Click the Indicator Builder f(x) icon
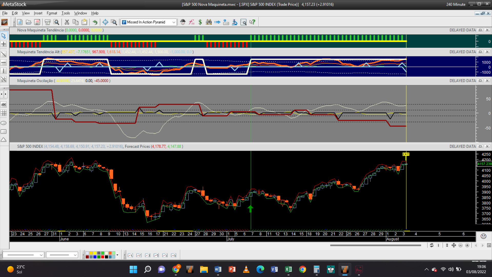Image resolution: width=492 pixels, height=277 pixels. [x=192, y=22]
